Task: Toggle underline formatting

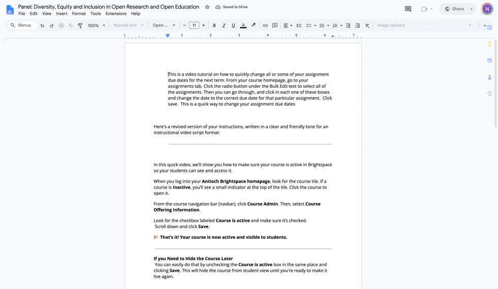Action: coord(233,25)
